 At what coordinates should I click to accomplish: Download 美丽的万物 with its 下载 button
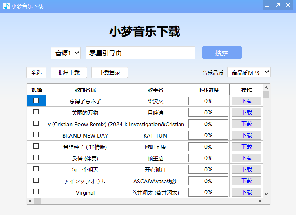point(246,112)
